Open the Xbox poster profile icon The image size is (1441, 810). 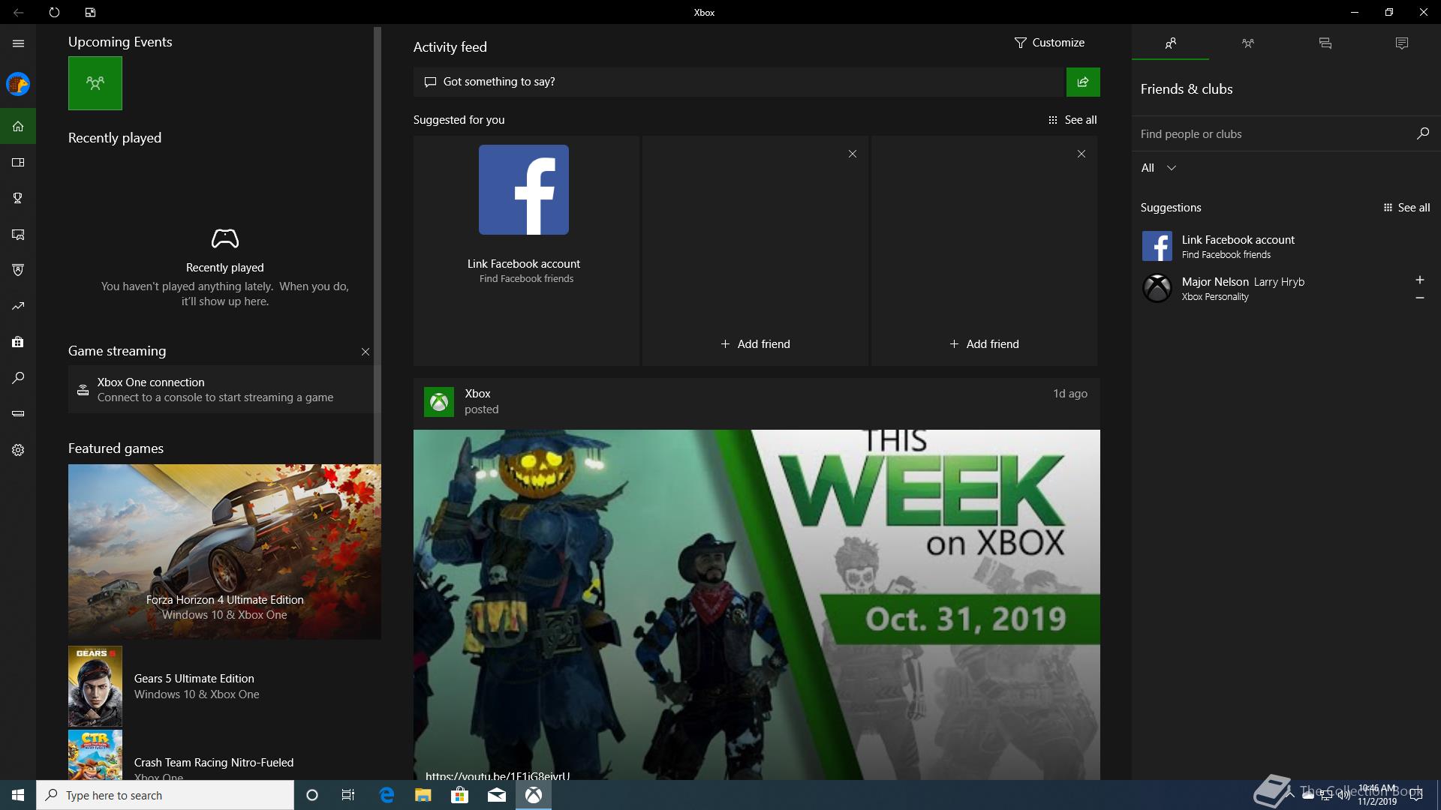(439, 402)
